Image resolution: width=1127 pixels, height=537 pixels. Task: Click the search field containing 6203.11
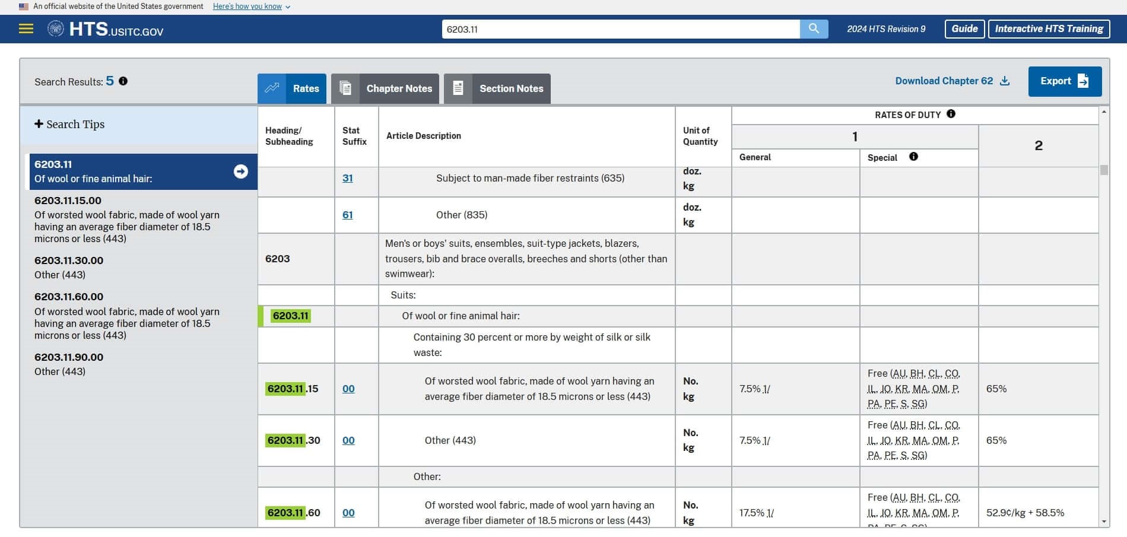(620, 29)
